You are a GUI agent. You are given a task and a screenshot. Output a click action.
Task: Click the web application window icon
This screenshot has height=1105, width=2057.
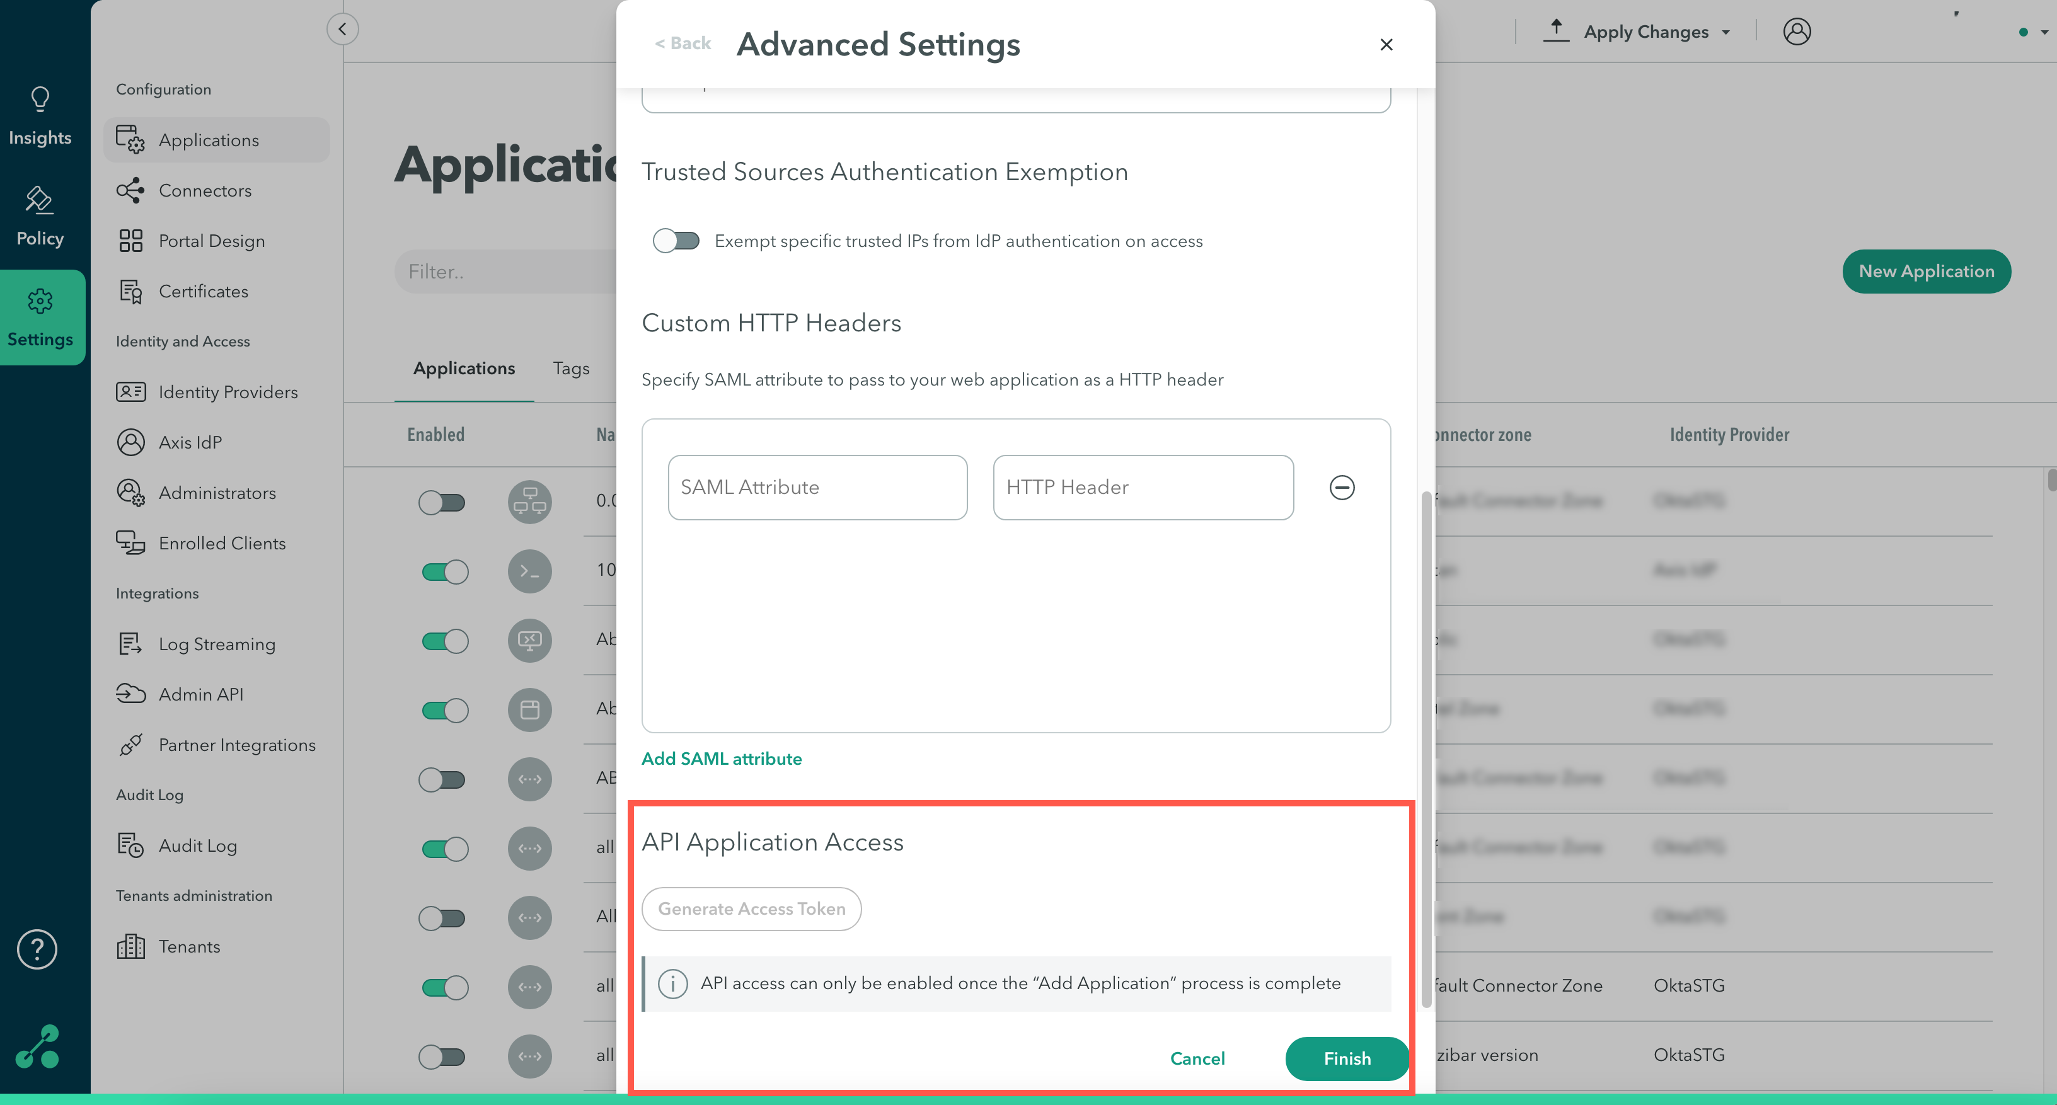[529, 710]
